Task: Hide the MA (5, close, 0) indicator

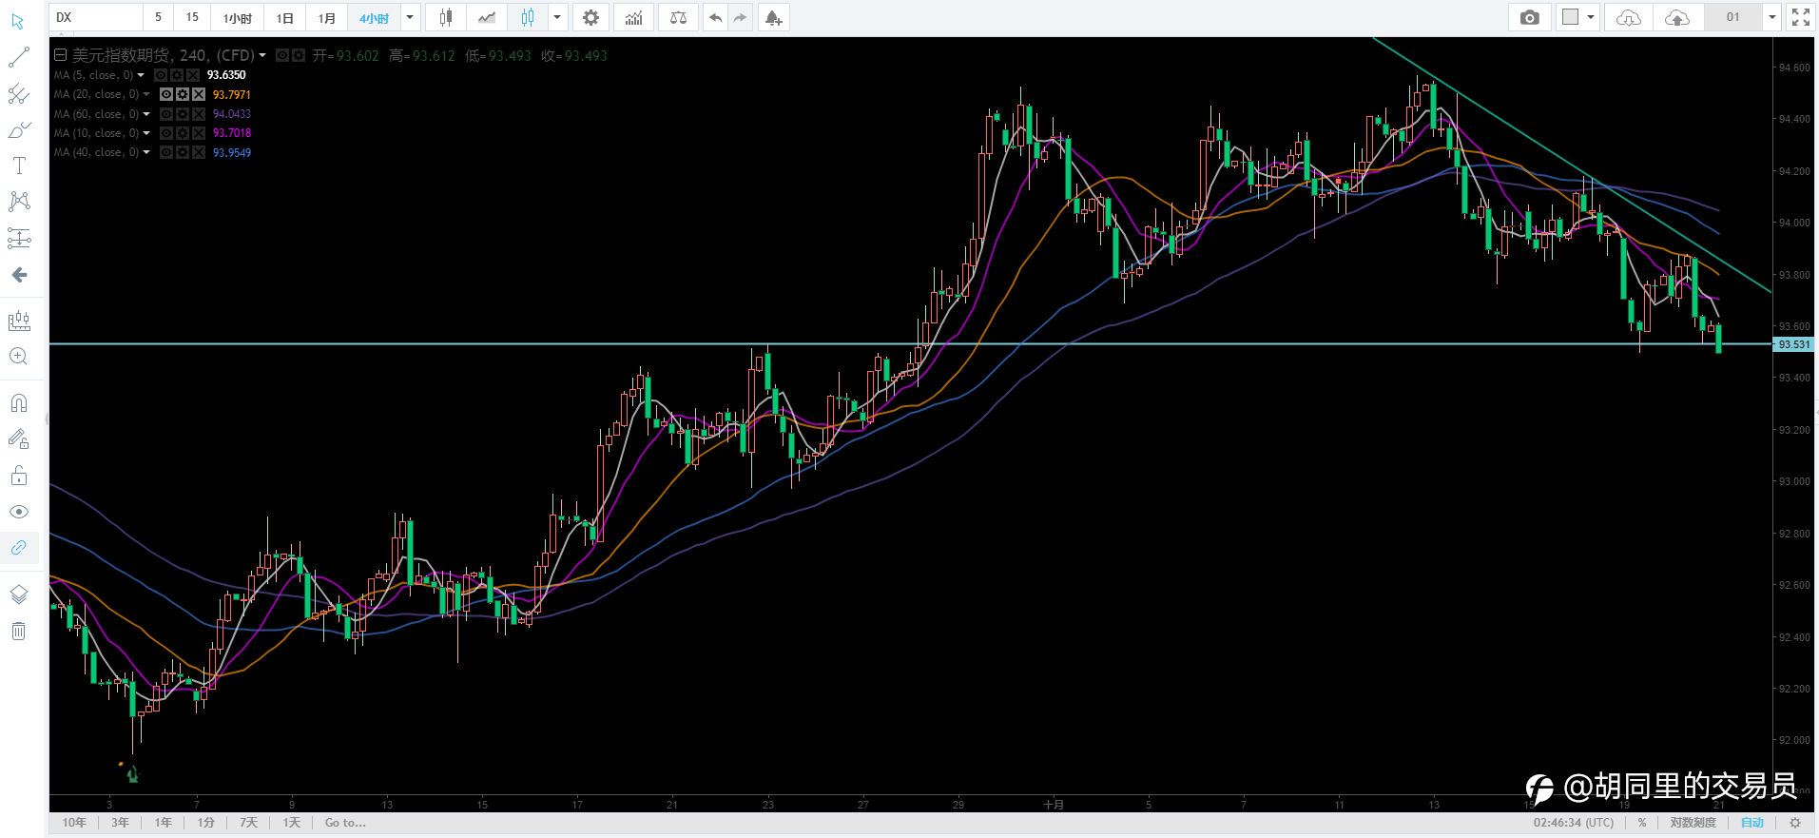Action: click(x=161, y=75)
